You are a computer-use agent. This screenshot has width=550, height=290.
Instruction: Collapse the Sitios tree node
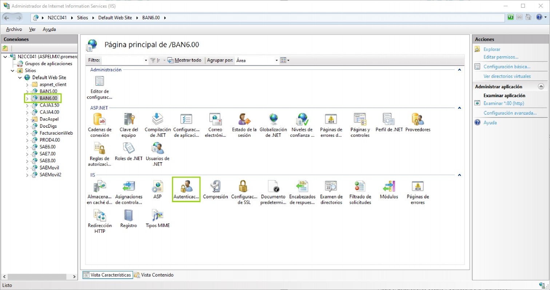coord(12,71)
